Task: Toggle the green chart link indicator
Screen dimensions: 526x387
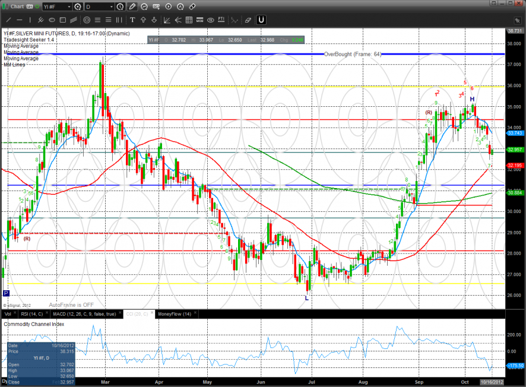Action: point(37,7)
